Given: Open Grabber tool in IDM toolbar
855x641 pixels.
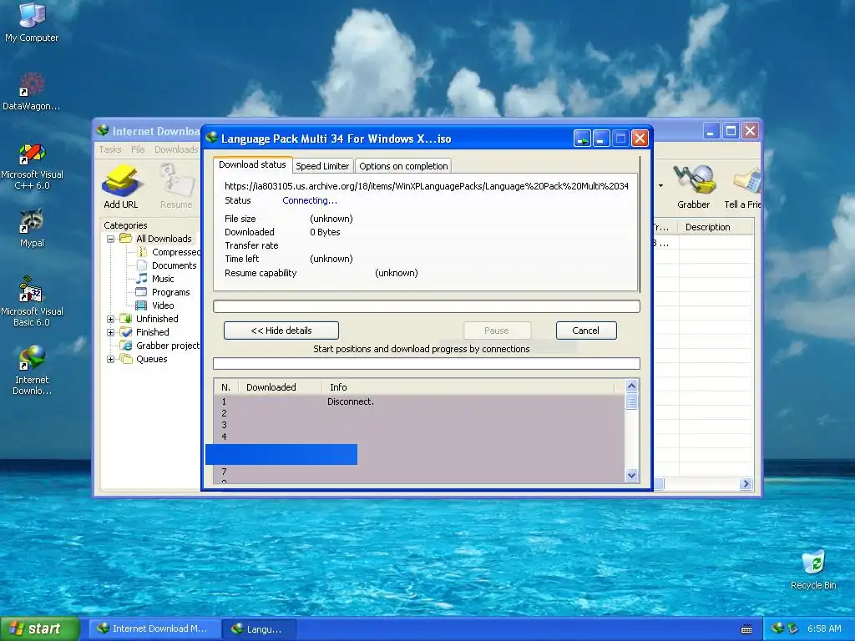Looking at the screenshot, I should [693, 187].
